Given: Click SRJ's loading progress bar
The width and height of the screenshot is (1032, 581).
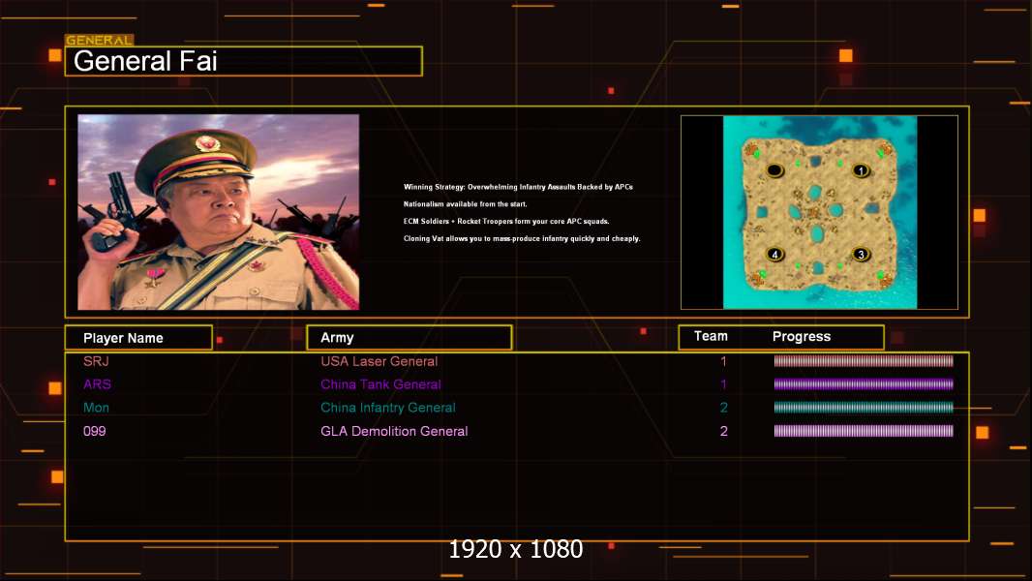Looking at the screenshot, I should (864, 360).
